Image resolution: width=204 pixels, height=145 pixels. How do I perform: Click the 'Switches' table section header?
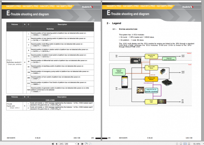point(50,29)
